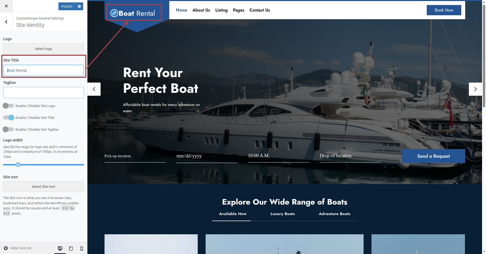Click the pencil edit shortcut beside site title
486x254 pixels.
pyautogui.click(x=114, y=13)
